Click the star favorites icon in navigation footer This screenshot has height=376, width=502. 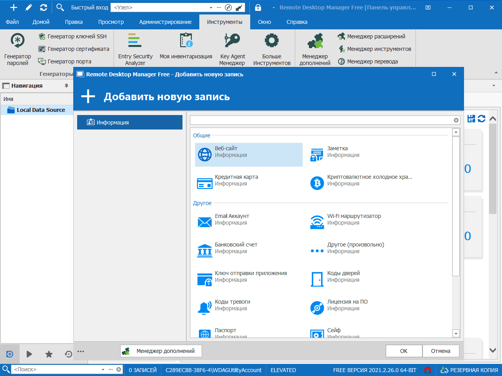point(49,354)
